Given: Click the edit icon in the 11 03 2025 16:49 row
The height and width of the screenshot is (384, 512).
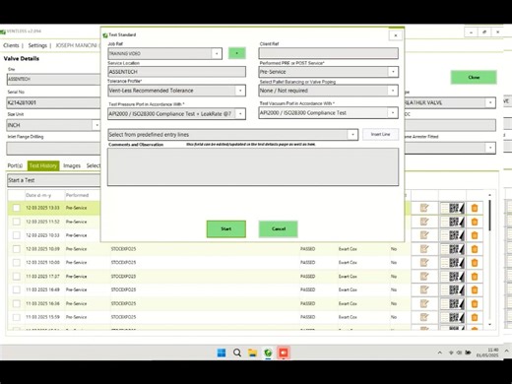Looking at the screenshot, I should click(x=424, y=289).
